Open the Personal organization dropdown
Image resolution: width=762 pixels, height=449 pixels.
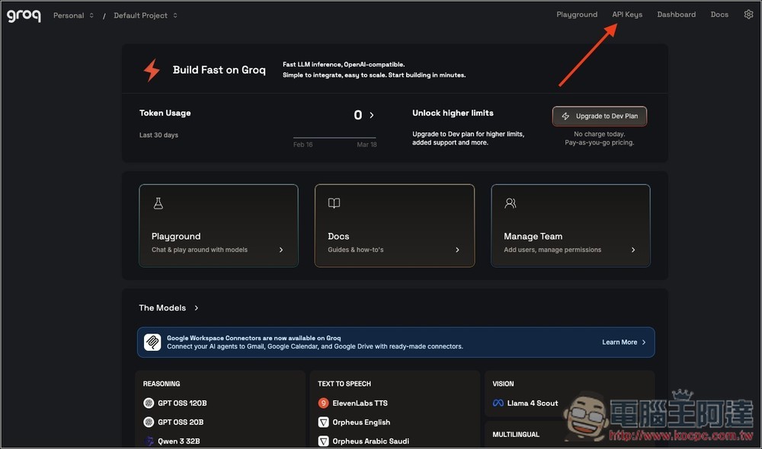coord(73,15)
